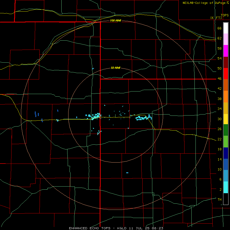230x230 pixels.
Task: Click the dark orange swatch between 46 and 42
Action: 226,85
